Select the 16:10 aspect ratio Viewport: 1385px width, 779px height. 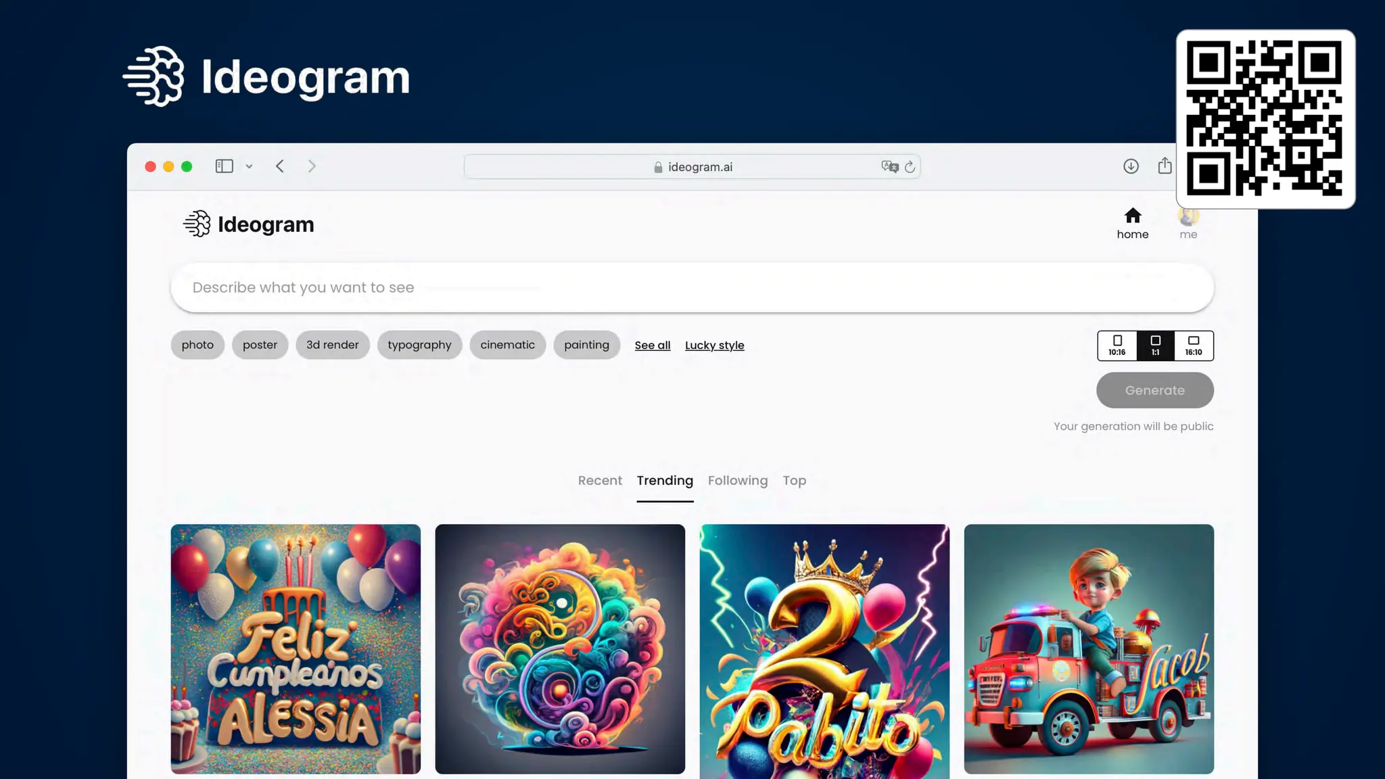coord(1194,346)
